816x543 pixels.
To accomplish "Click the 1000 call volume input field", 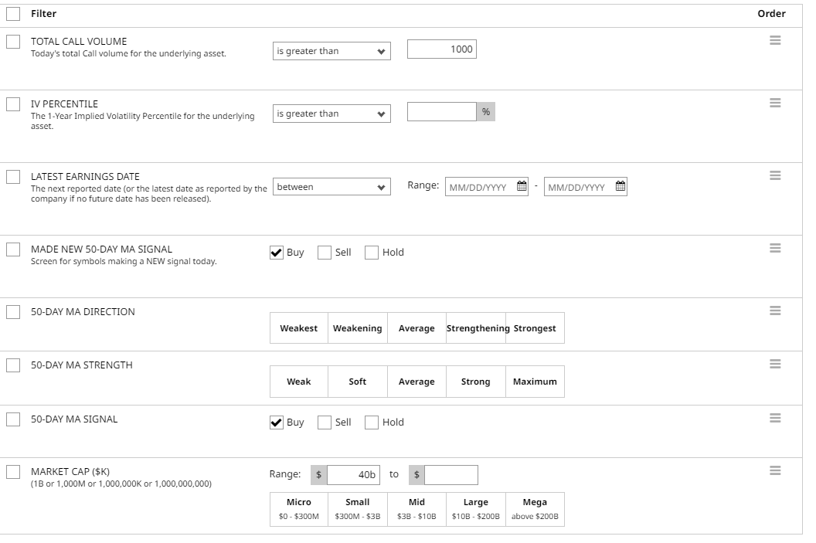I will (x=441, y=49).
